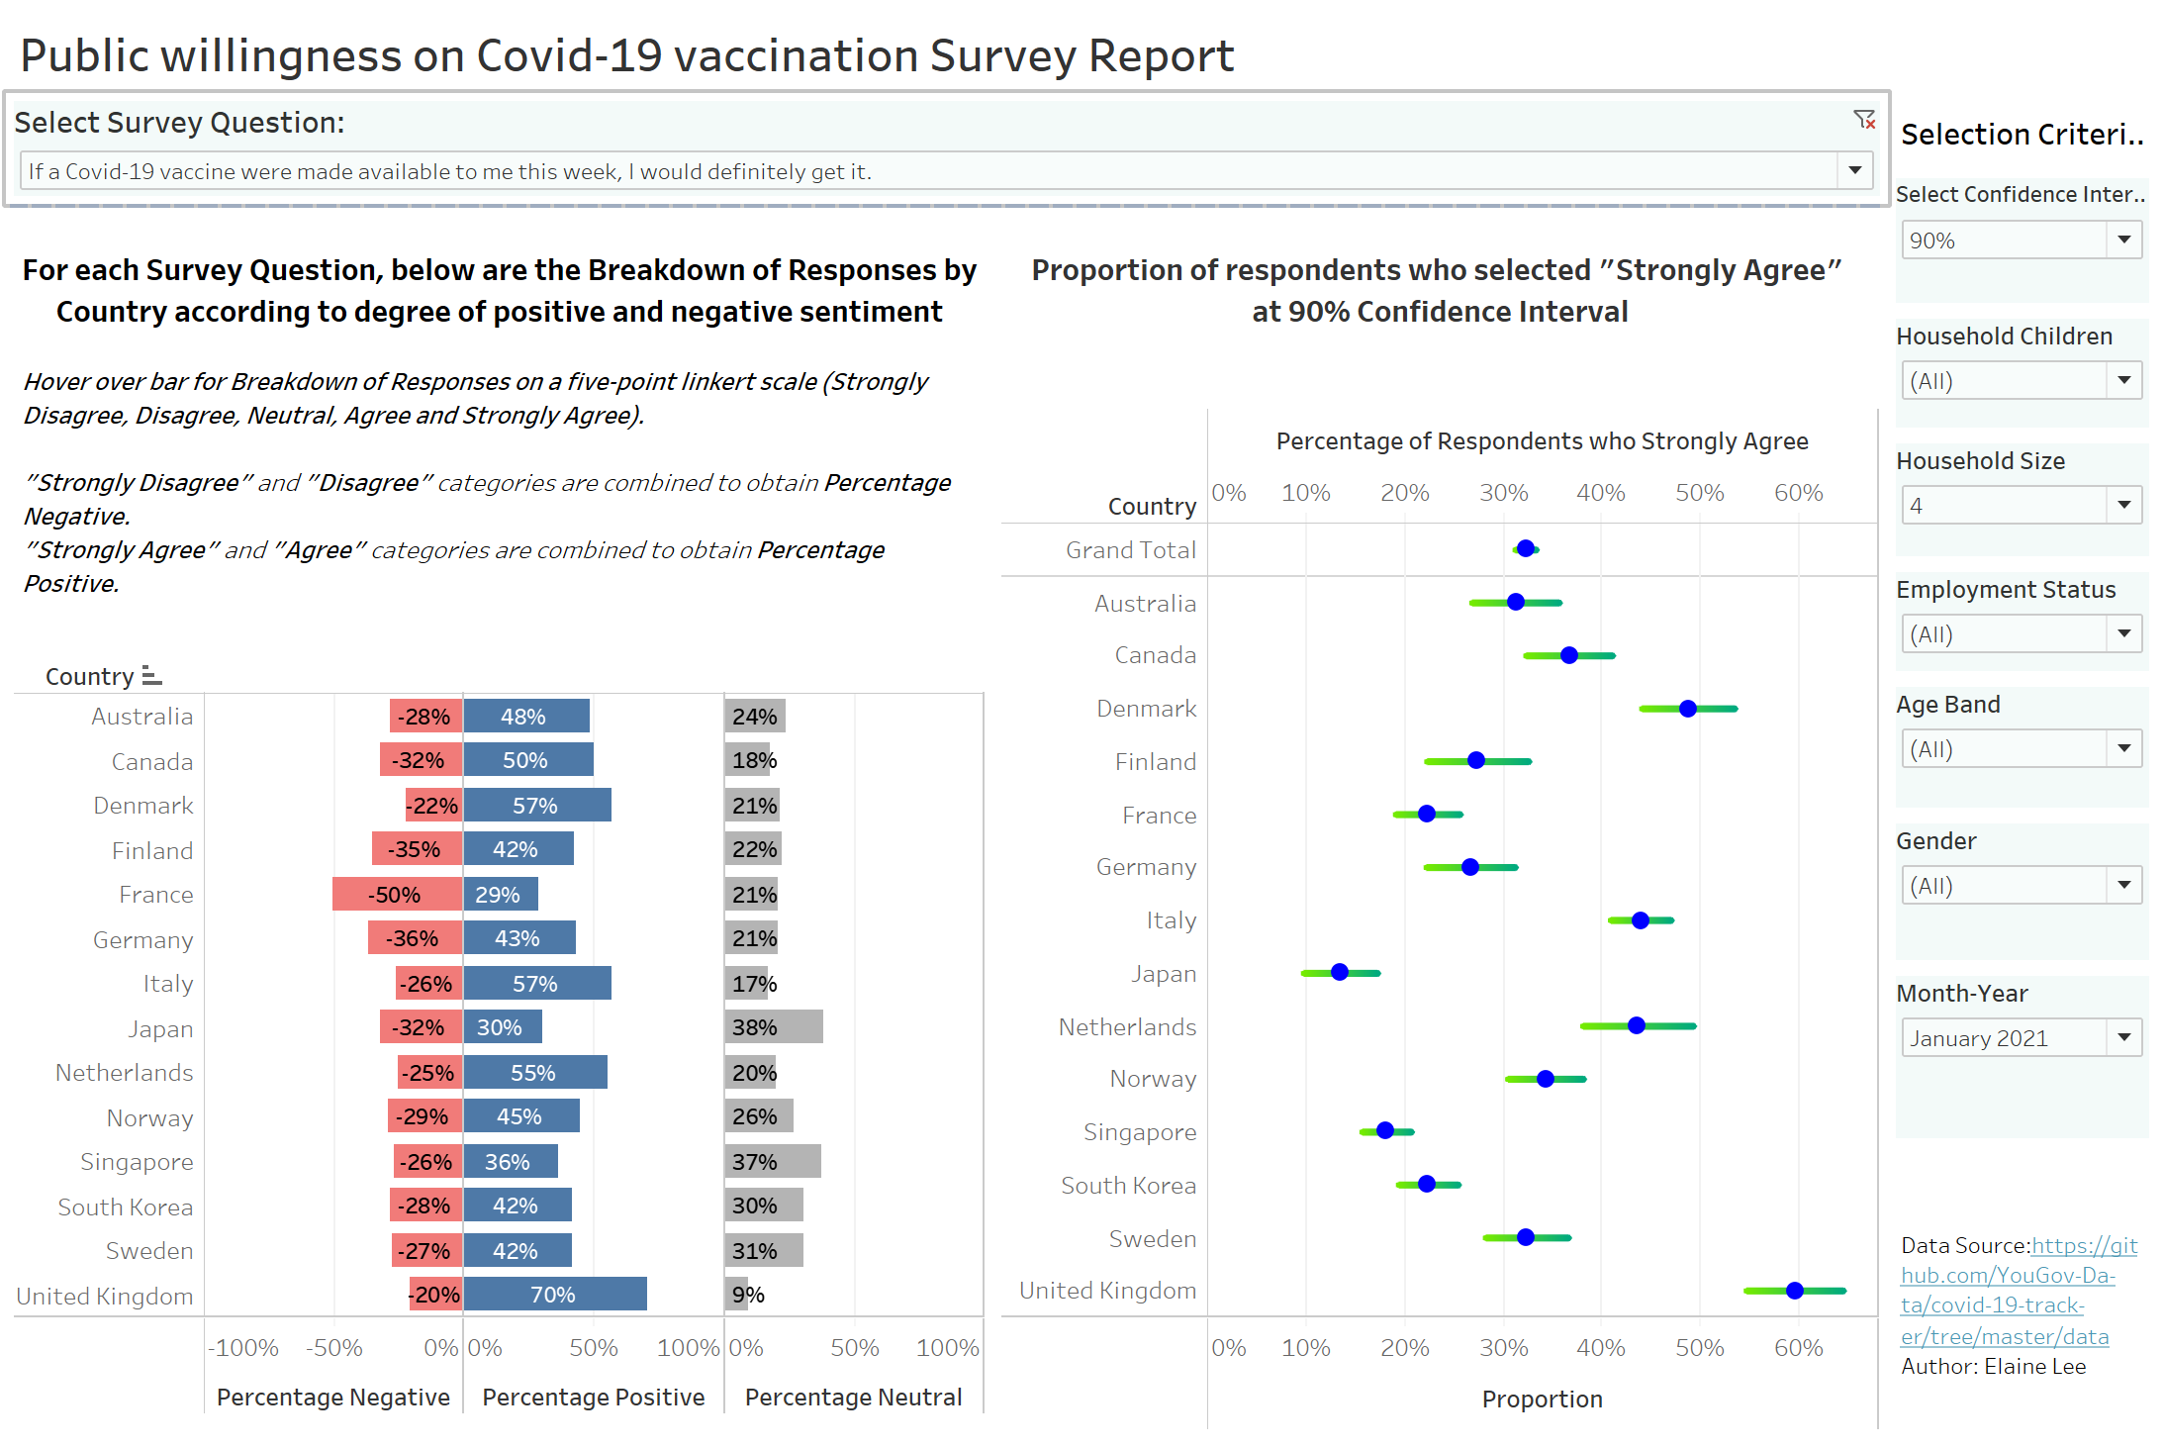Expand the Household Children dropdown

[x=2123, y=380]
